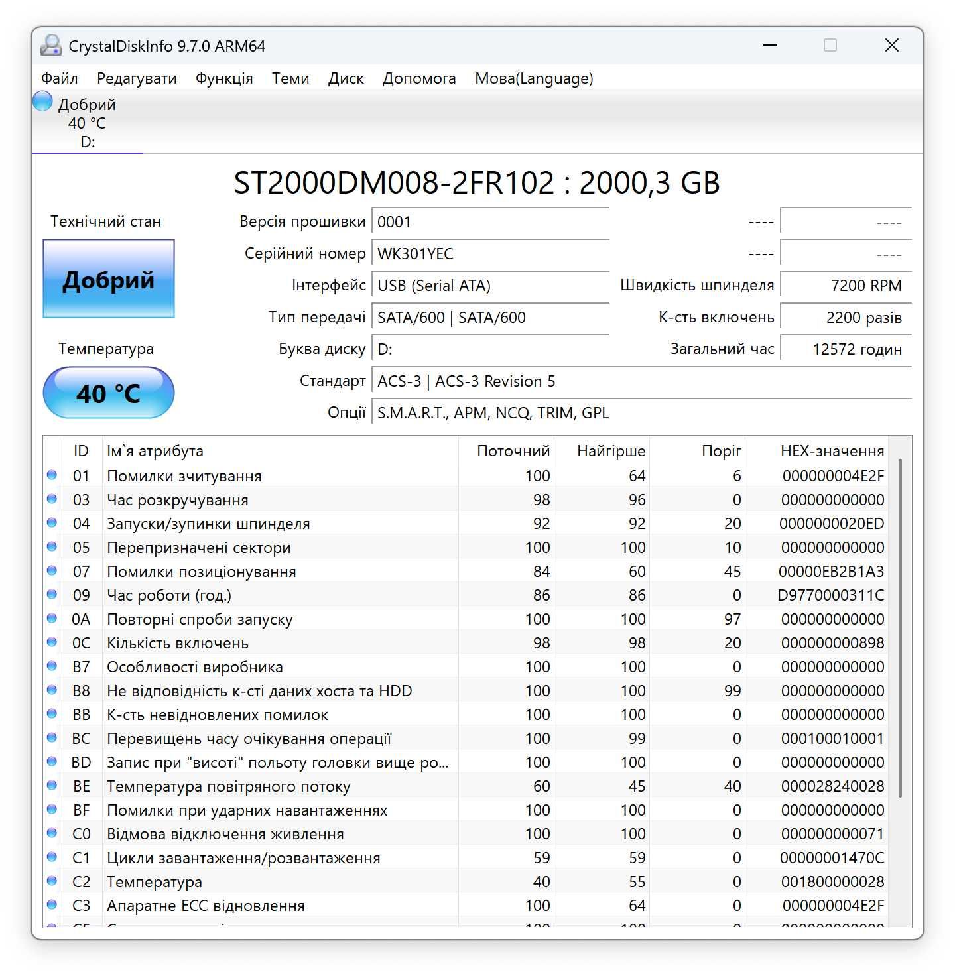
Task: Open the Файл menu
Action: [60, 78]
